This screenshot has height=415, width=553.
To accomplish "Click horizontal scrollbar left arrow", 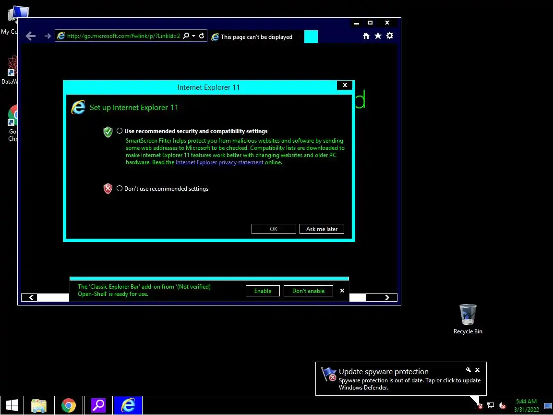I will (x=29, y=297).
